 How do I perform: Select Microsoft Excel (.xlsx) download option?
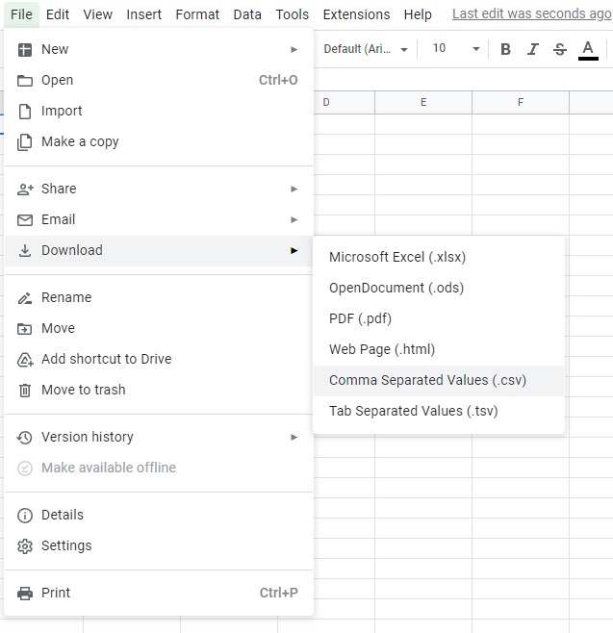pyautogui.click(x=396, y=257)
